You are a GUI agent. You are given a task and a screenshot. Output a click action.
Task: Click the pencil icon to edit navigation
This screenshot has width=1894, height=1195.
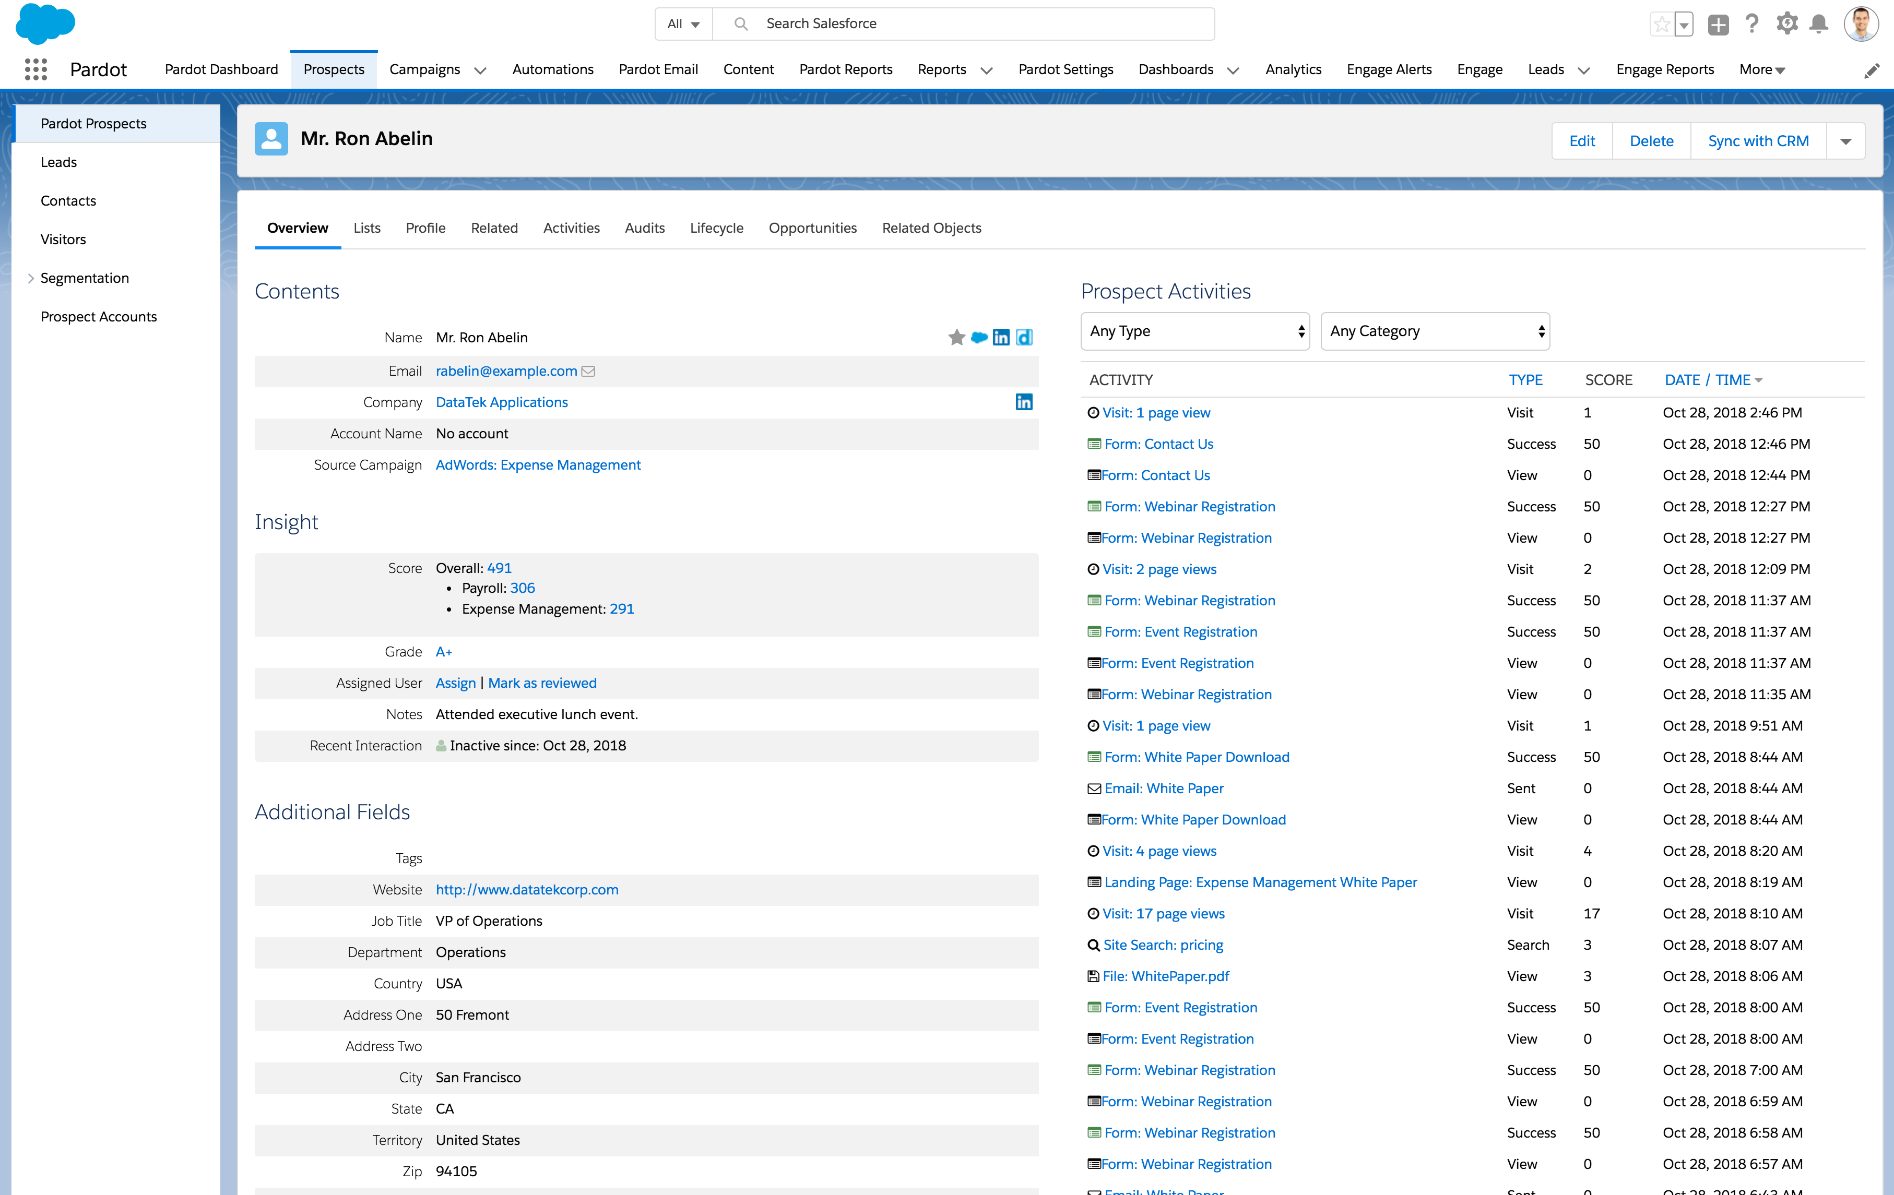[x=1871, y=71]
